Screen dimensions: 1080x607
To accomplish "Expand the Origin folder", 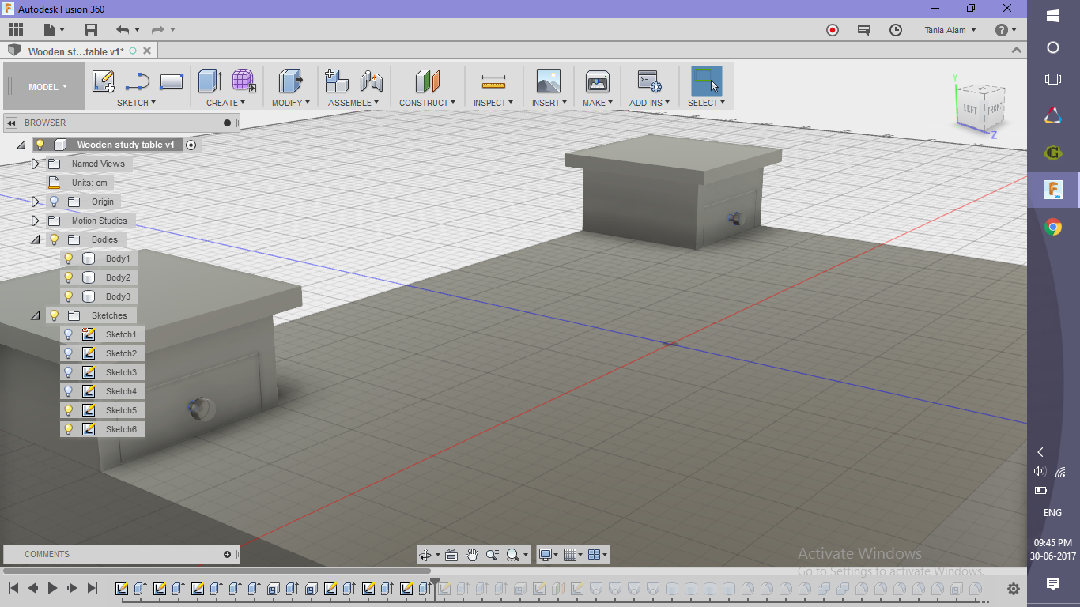I will coord(35,202).
